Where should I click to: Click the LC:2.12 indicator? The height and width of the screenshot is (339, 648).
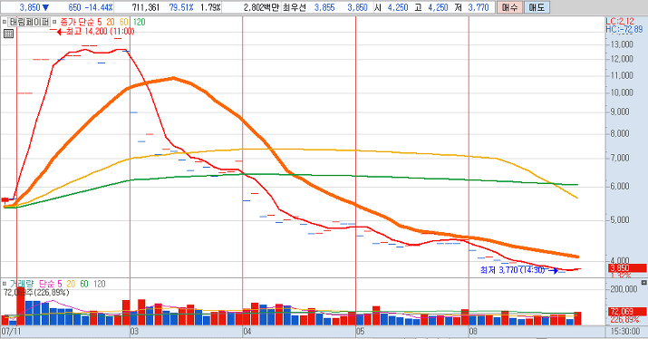click(620, 22)
